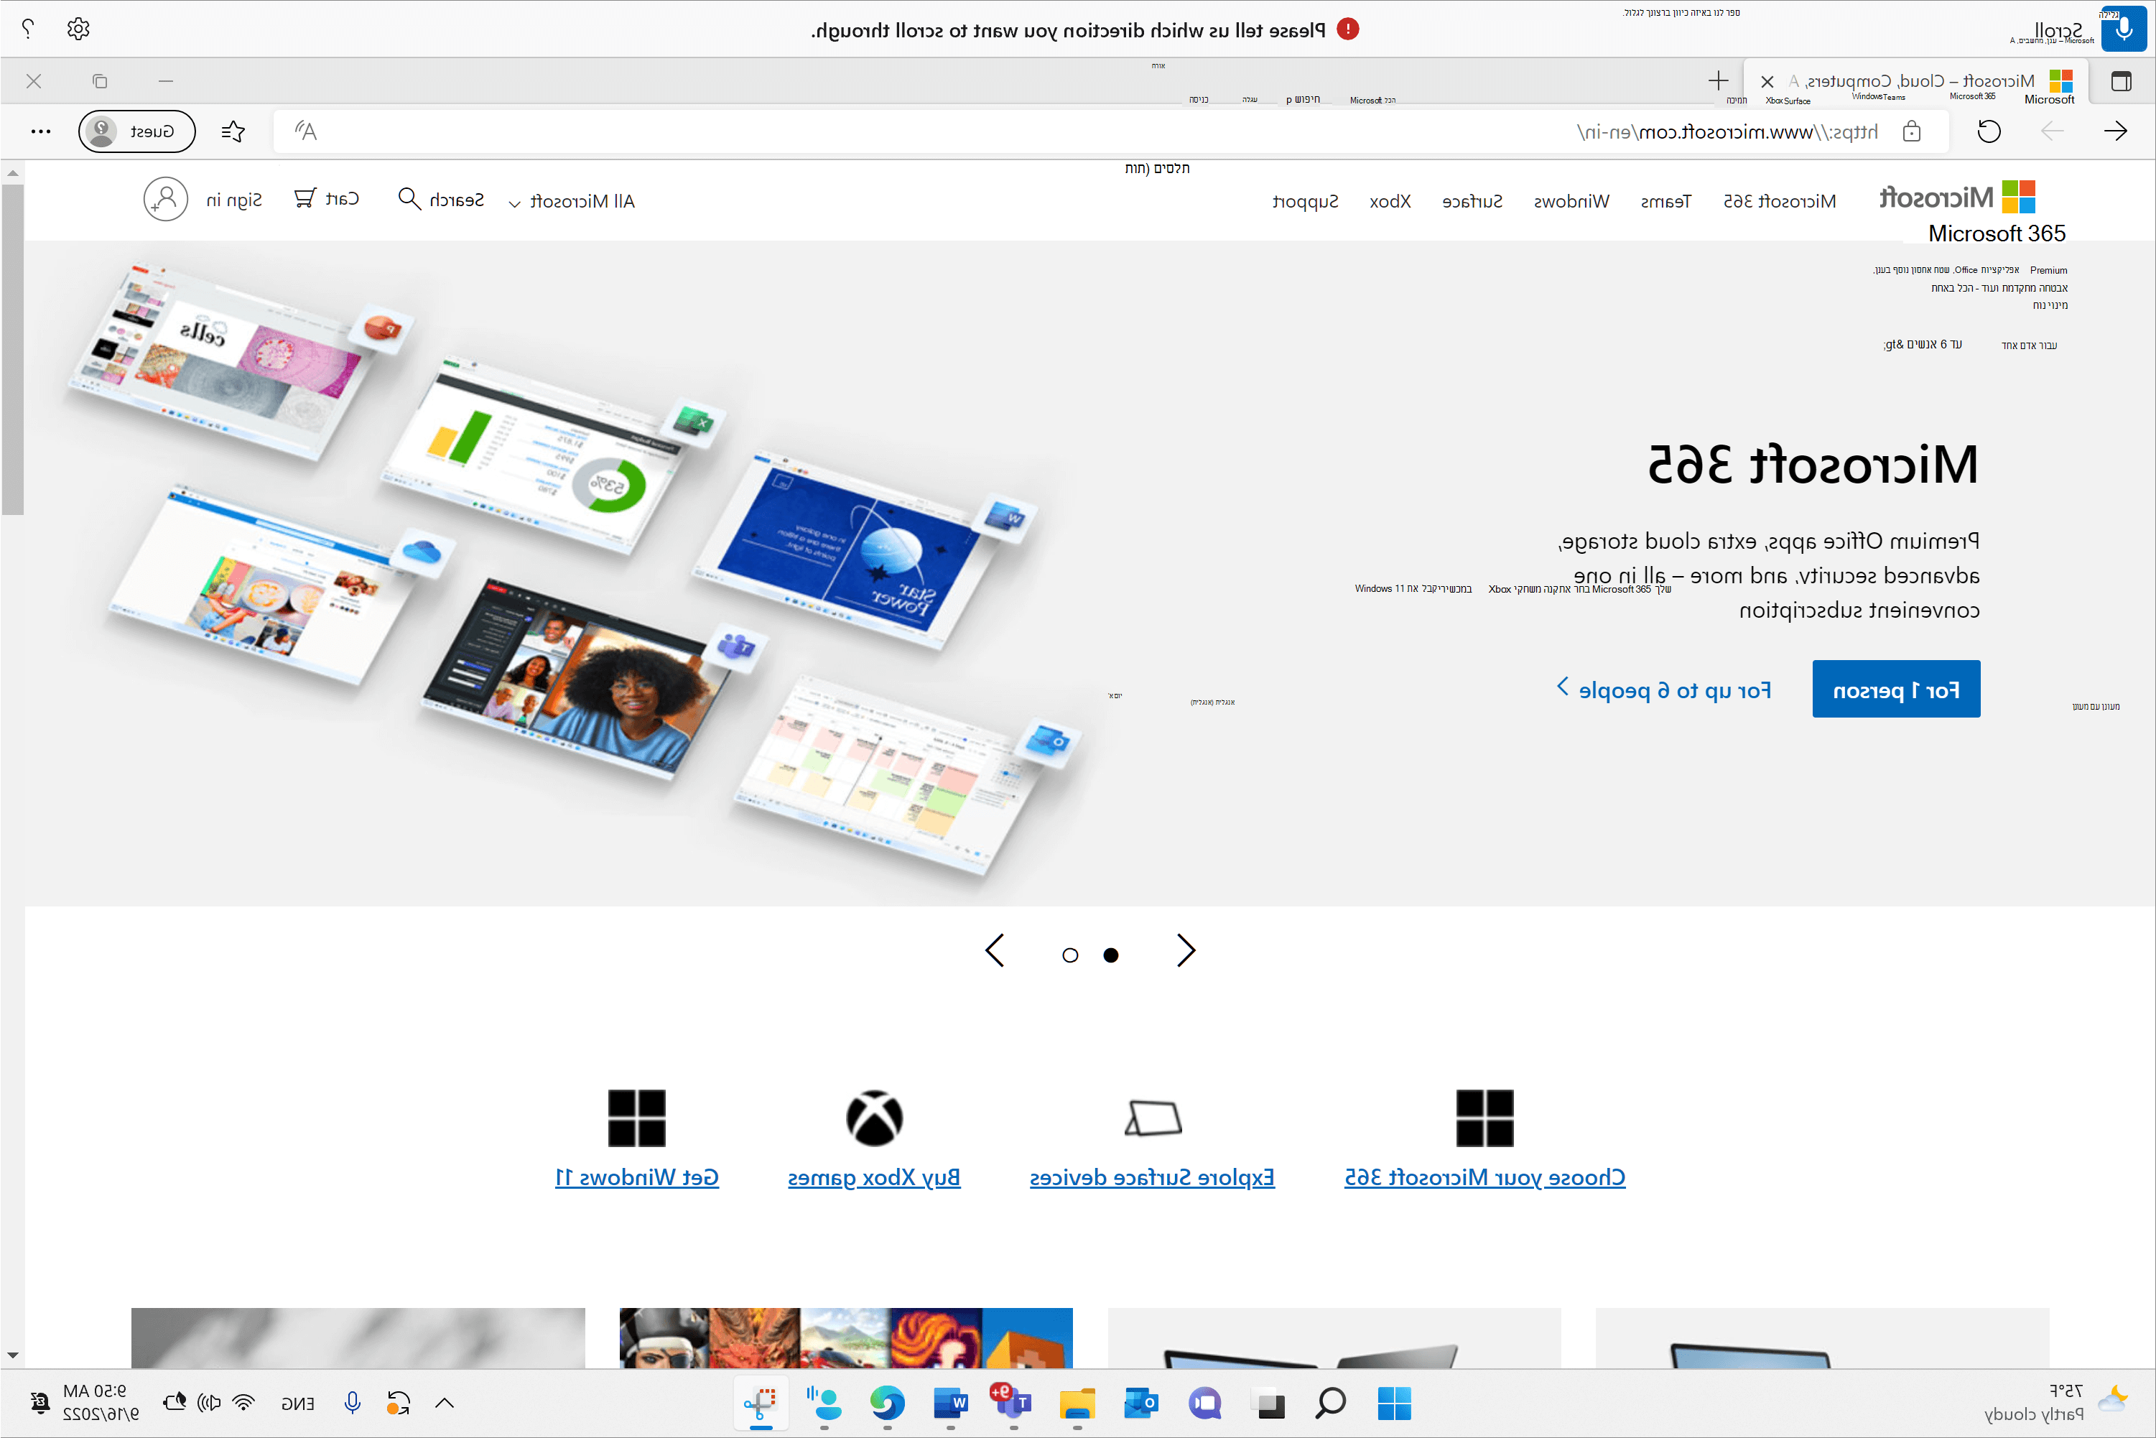This screenshot has width=2156, height=1438.
Task: Open the Guest profile button
Action: click(x=136, y=131)
